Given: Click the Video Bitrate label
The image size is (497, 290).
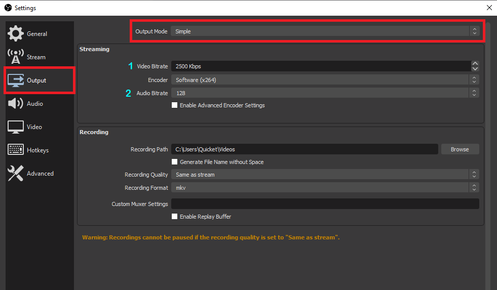Looking at the screenshot, I should click(152, 66).
